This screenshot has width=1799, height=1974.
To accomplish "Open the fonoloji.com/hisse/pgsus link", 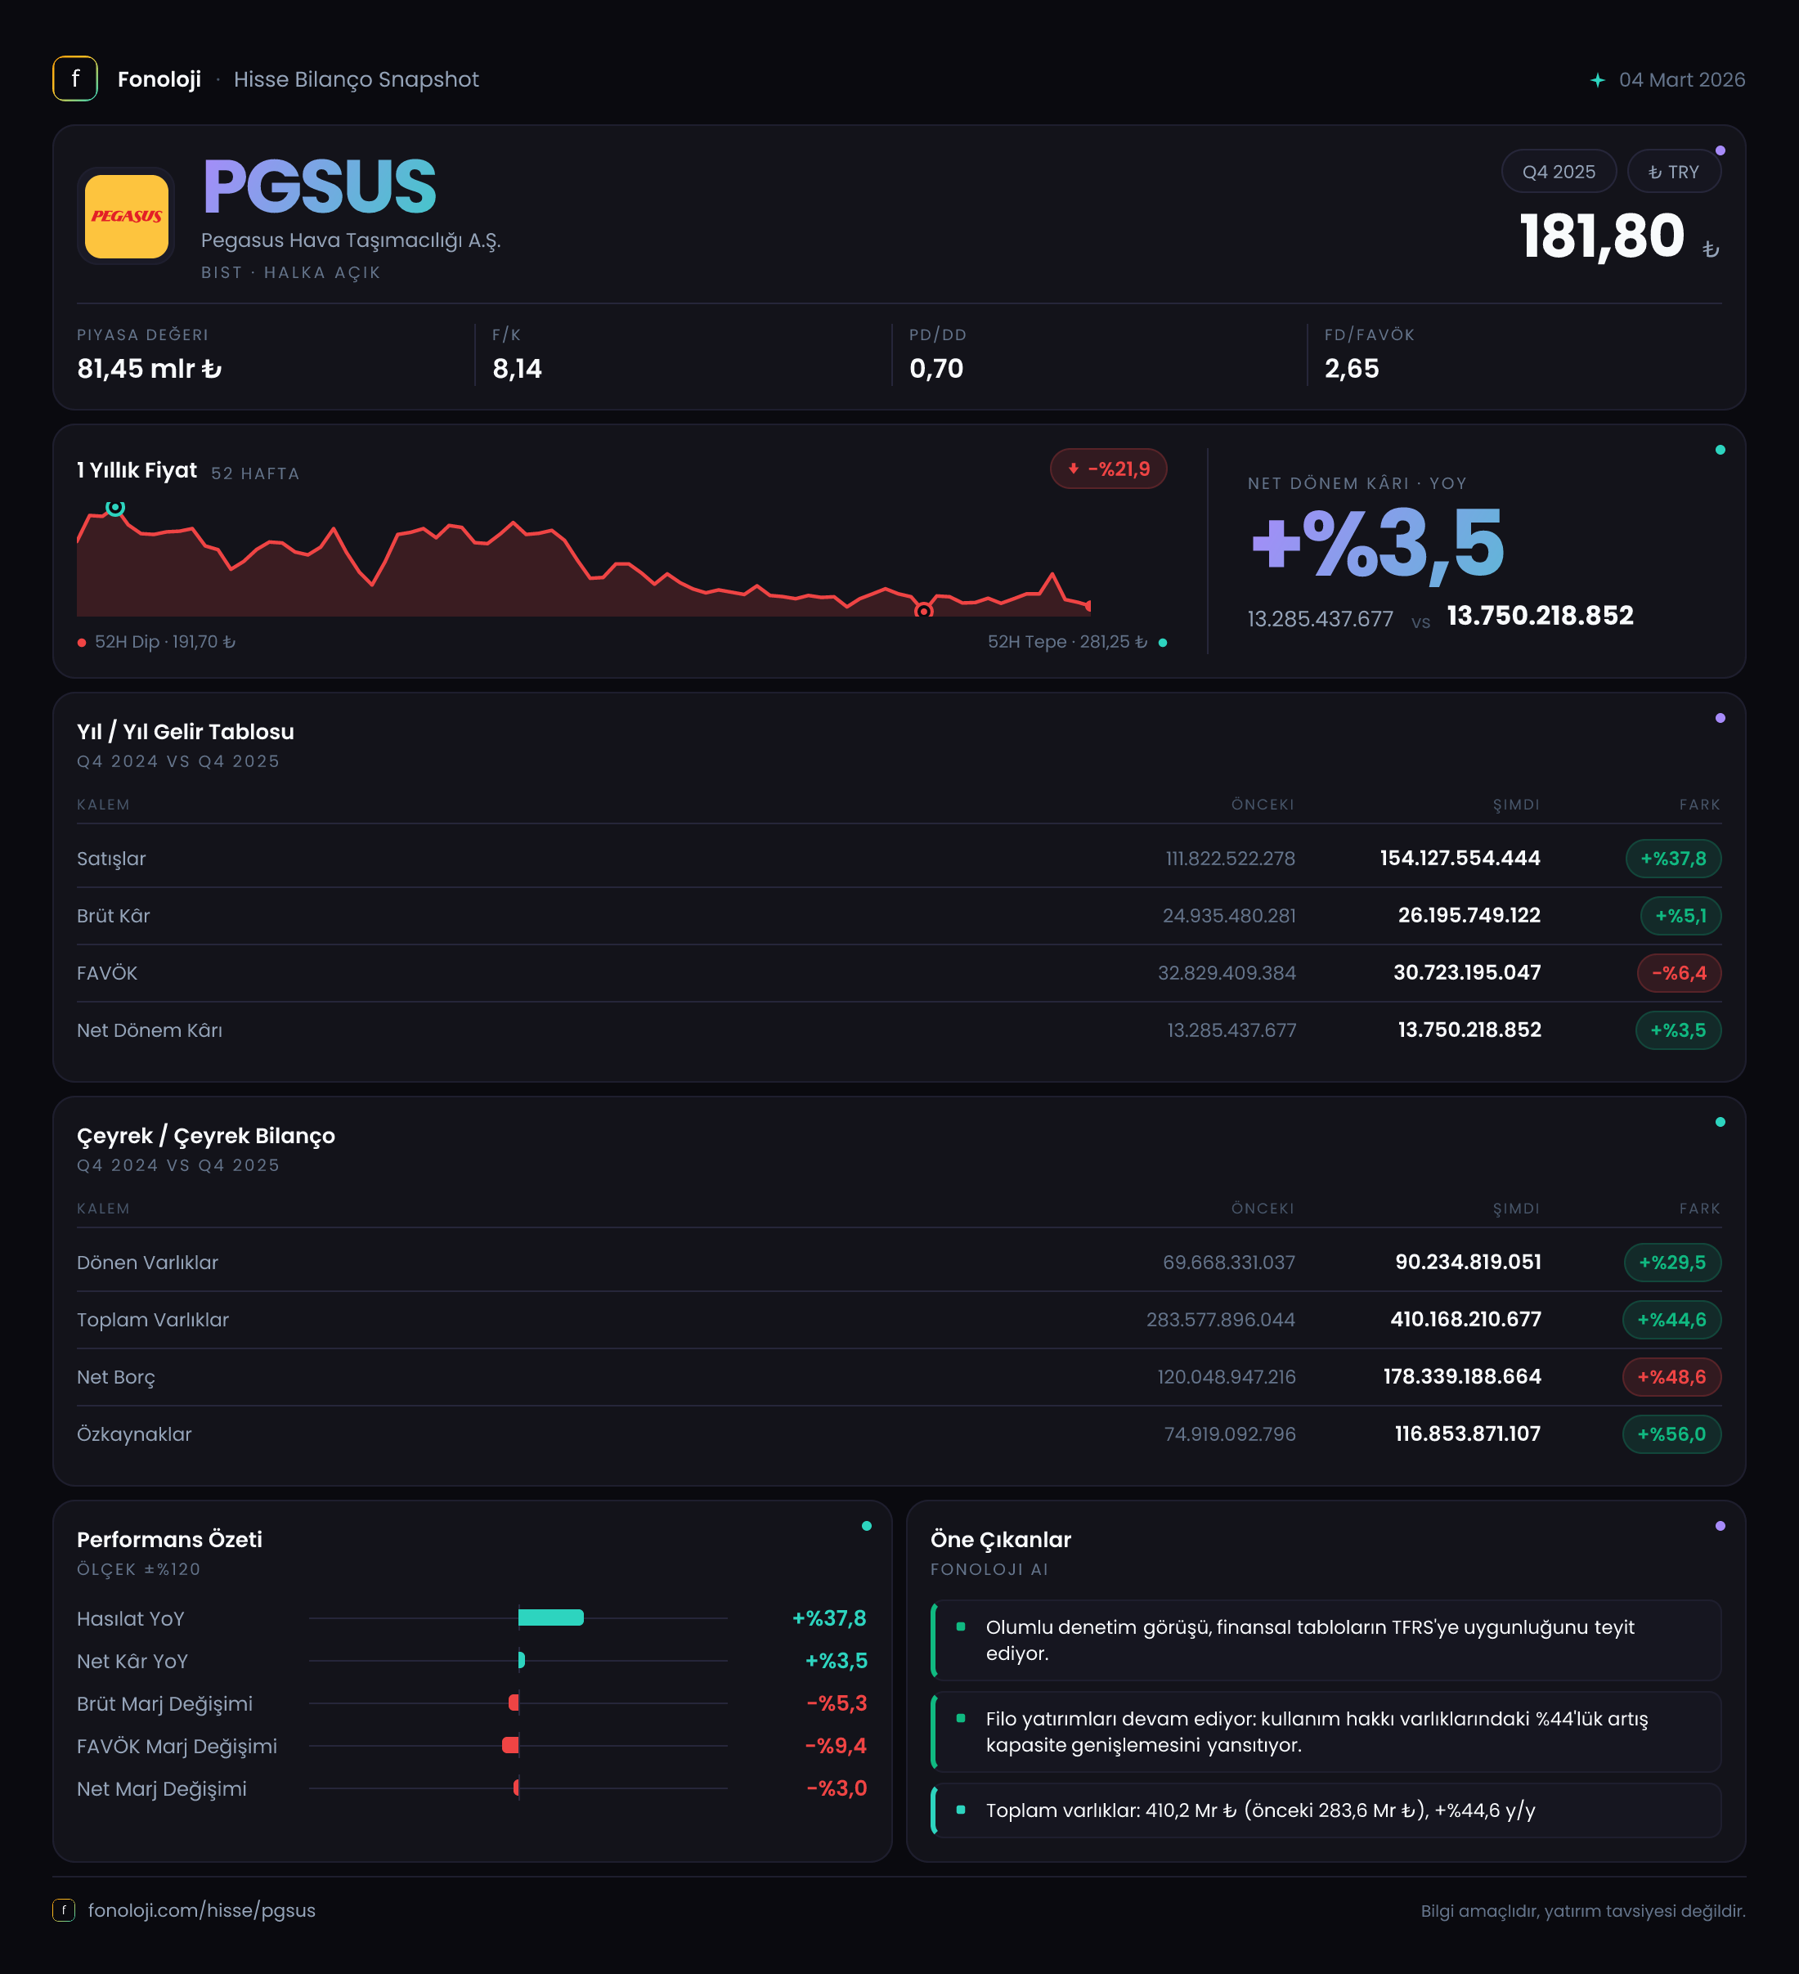I will point(202,1910).
